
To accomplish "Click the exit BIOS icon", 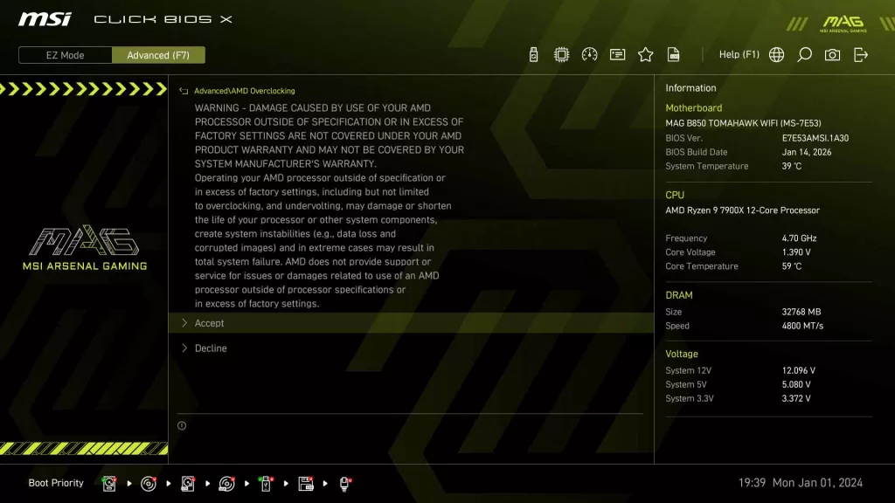I will click(x=861, y=54).
